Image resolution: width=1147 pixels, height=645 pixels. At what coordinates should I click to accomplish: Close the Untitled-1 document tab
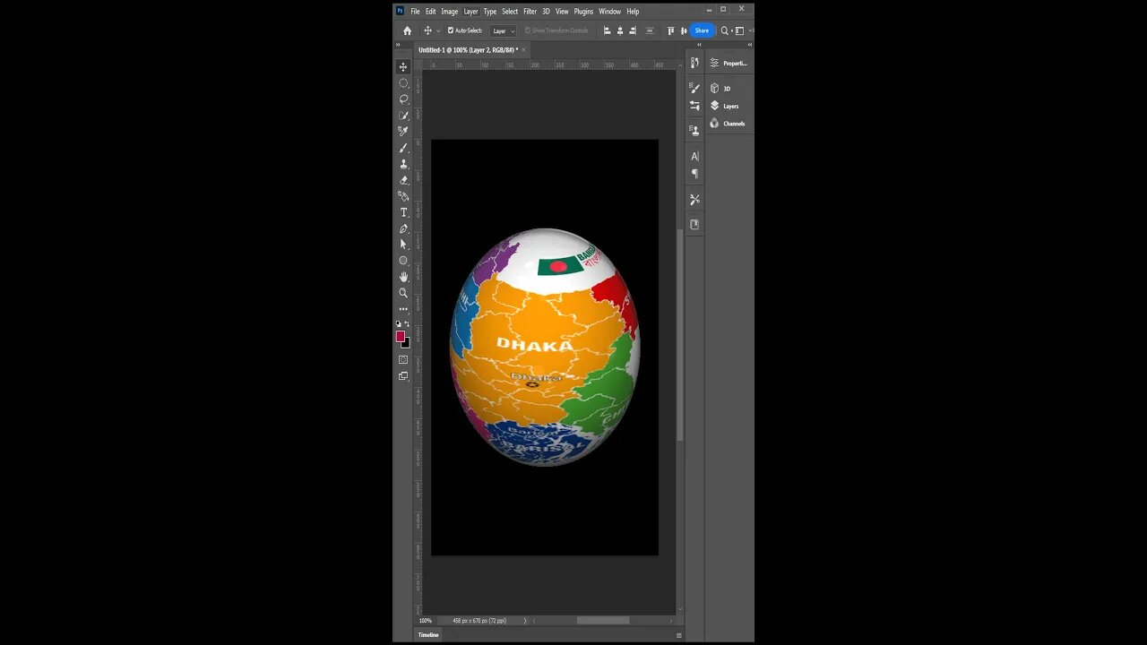click(x=524, y=50)
